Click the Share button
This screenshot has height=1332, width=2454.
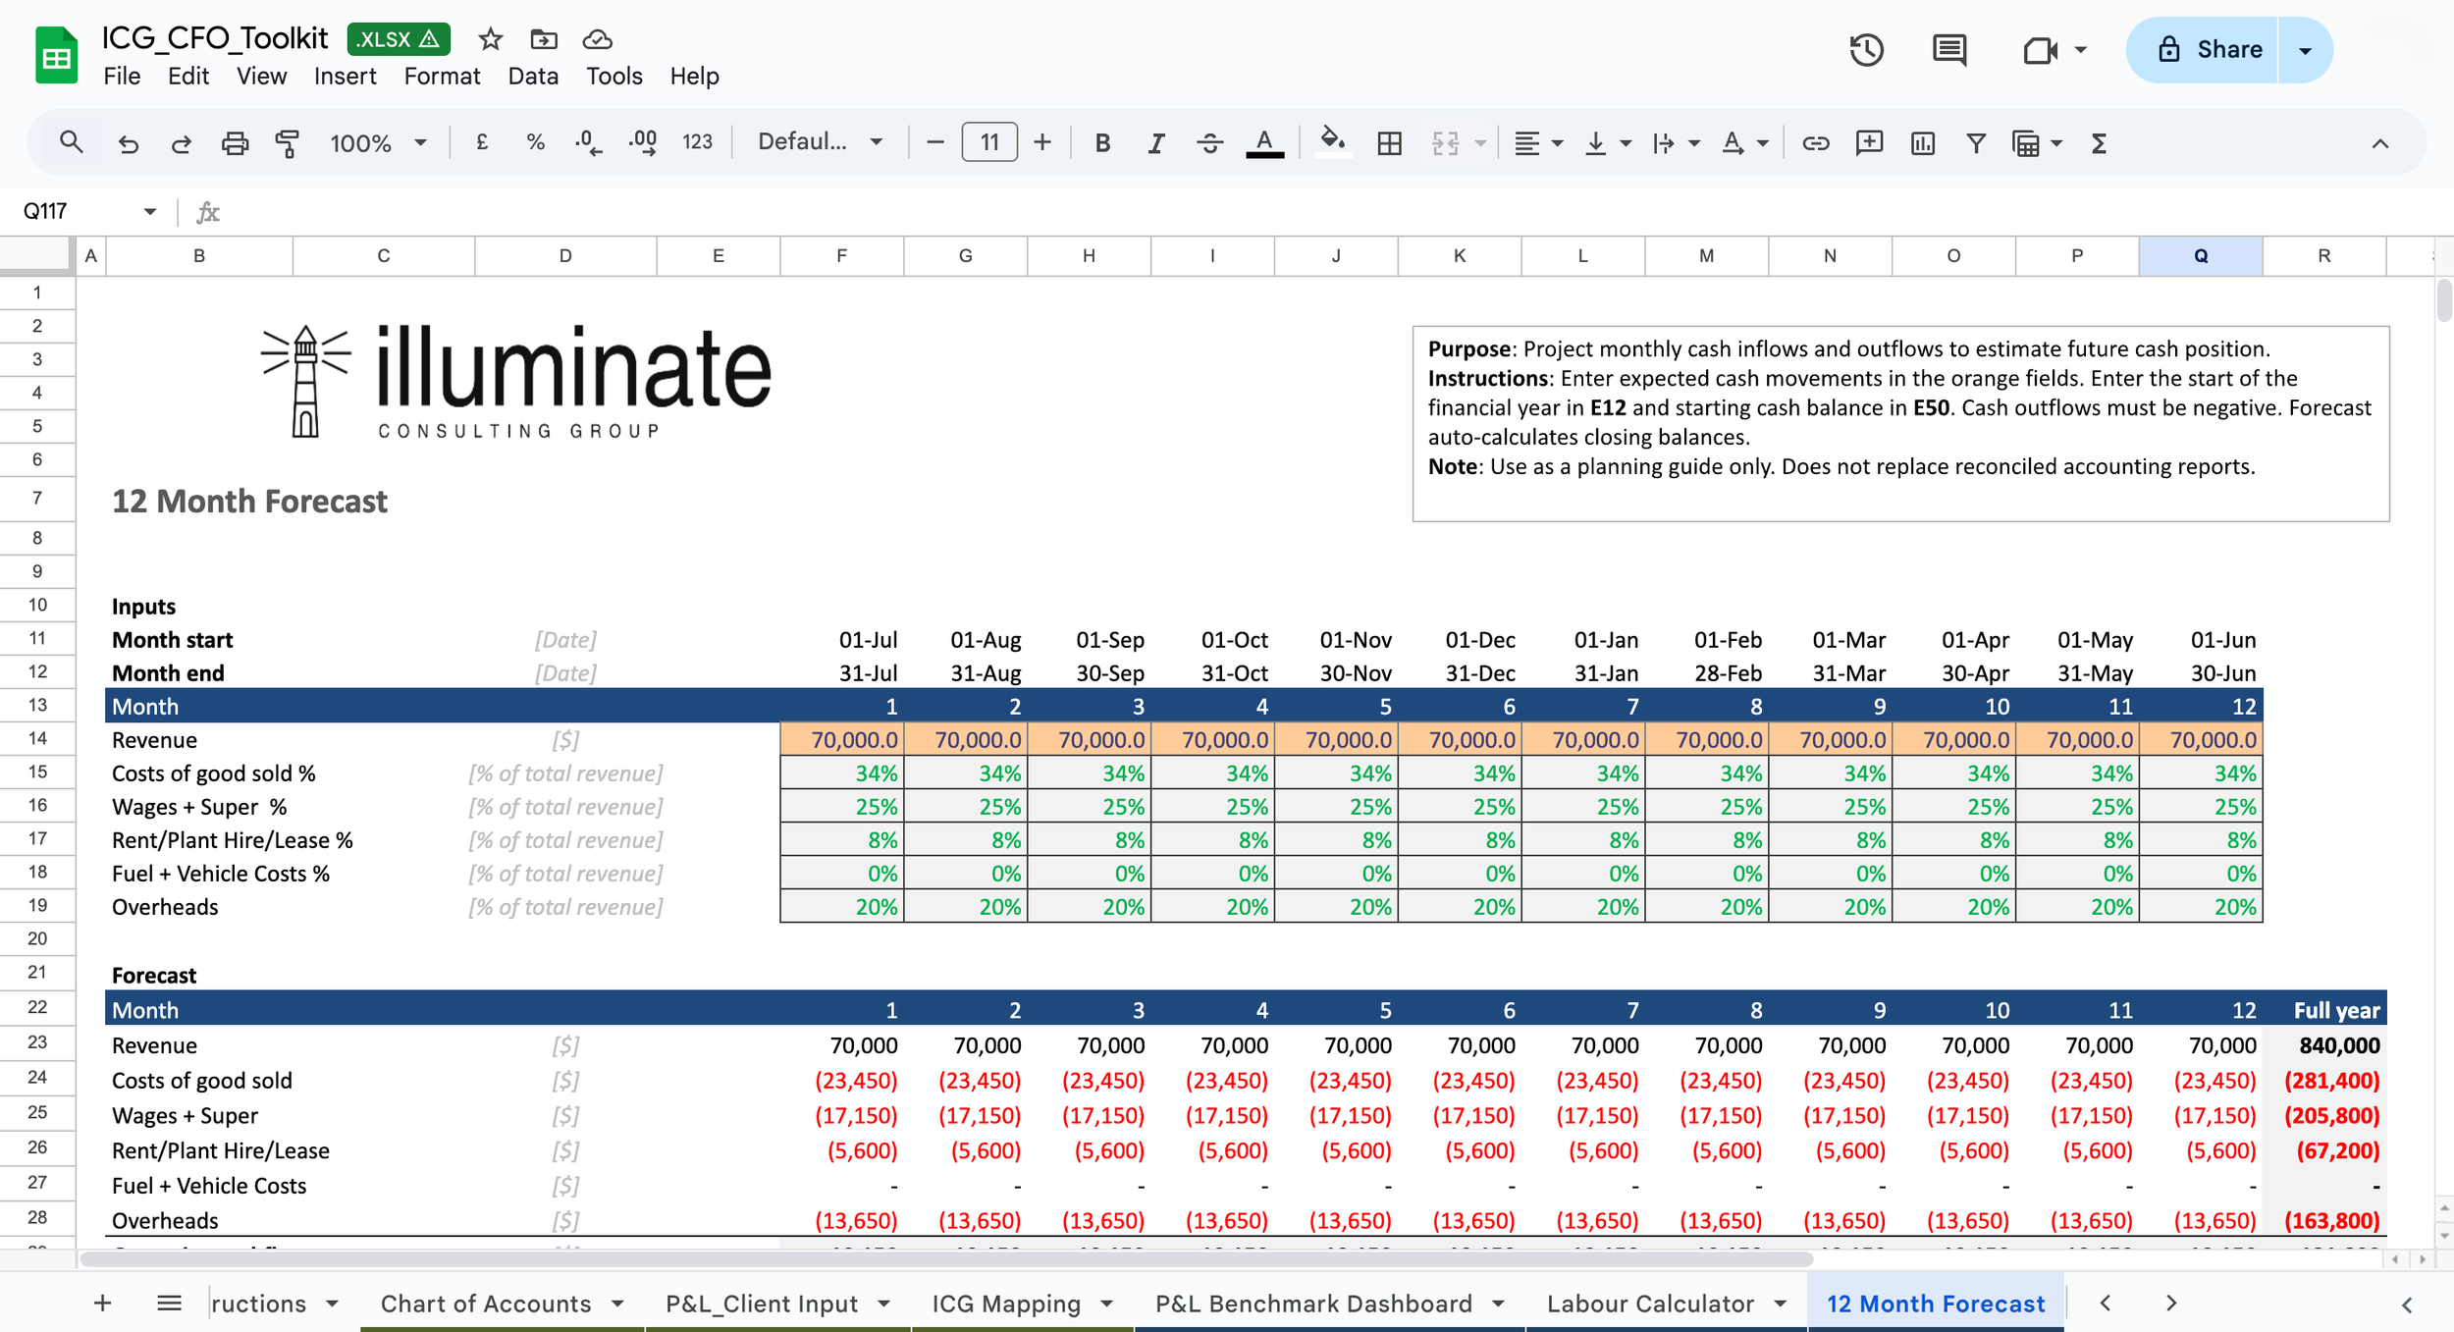pos(2209,50)
